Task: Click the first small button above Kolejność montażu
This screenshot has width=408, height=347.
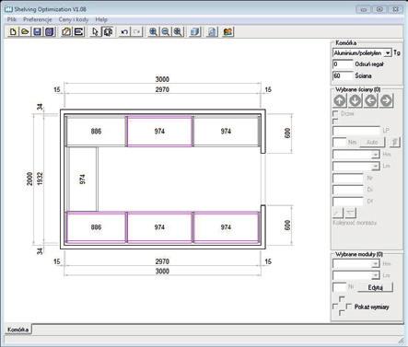Action: click(x=338, y=213)
